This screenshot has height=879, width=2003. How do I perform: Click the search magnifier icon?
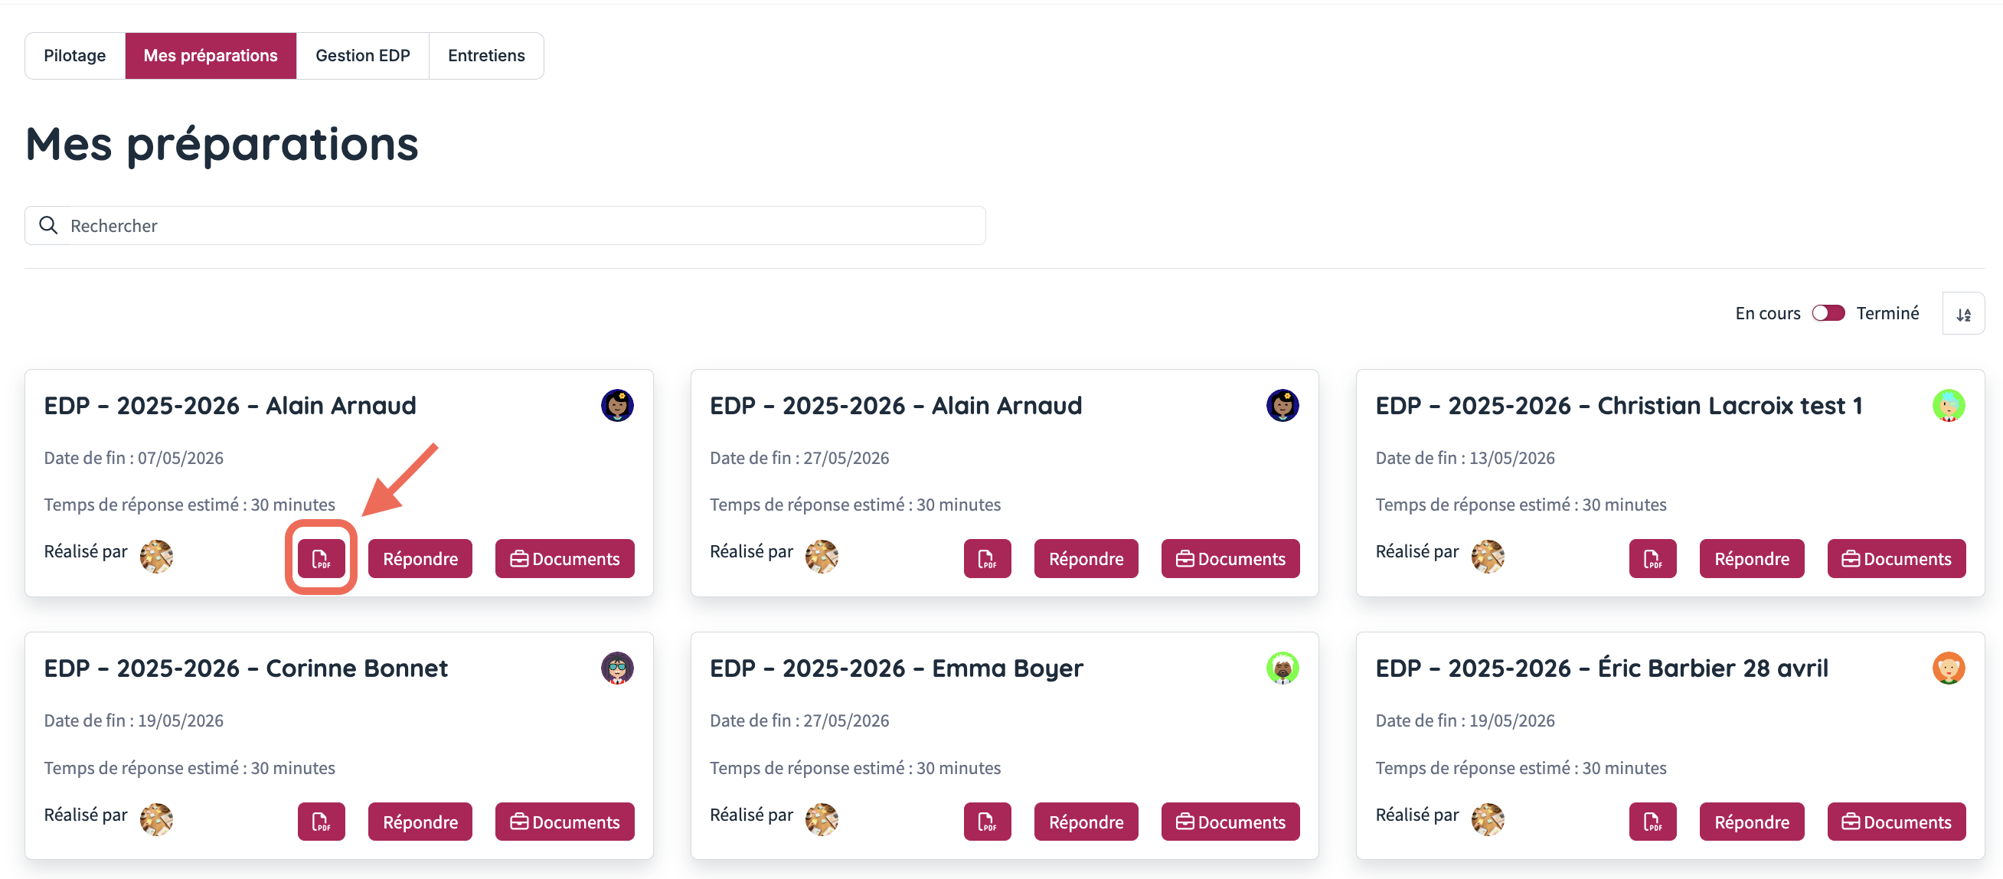coord(48,226)
